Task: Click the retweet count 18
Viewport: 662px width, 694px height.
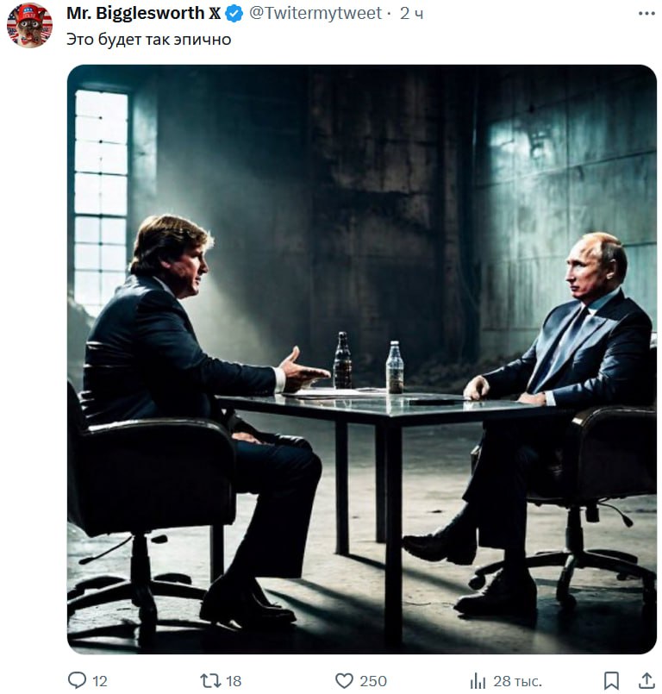Action: click(x=234, y=681)
